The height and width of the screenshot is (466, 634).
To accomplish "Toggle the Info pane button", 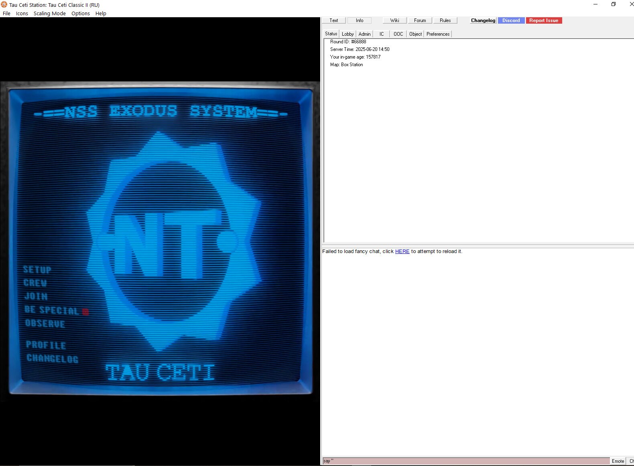I will click(359, 20).
